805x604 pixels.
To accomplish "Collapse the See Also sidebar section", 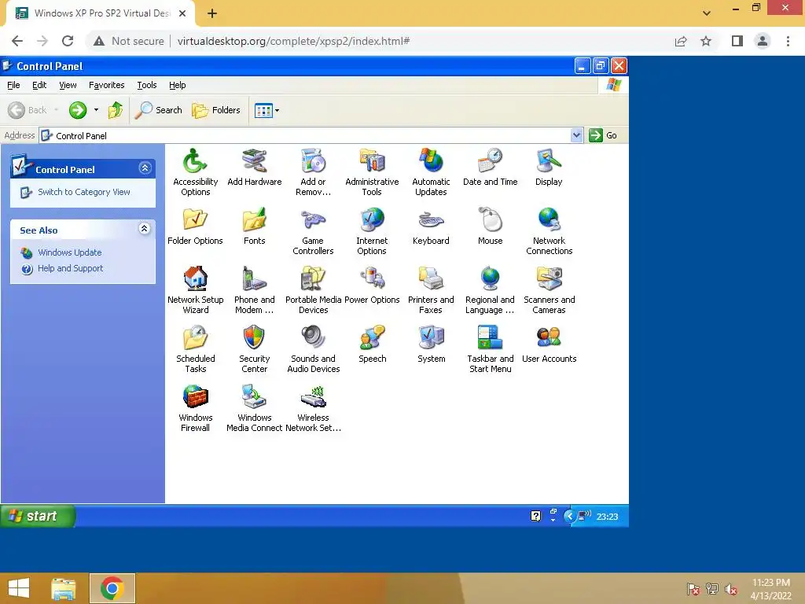I will tap(145, 229).
